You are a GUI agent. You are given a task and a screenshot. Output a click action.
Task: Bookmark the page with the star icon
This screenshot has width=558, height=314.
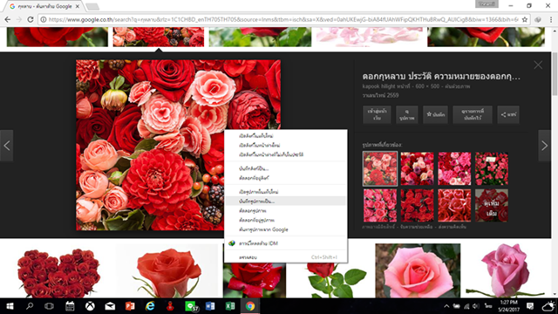(525, 19)
